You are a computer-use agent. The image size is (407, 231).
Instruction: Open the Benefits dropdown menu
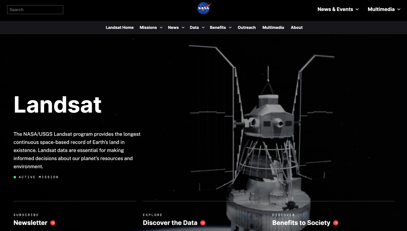click(220, 28)
